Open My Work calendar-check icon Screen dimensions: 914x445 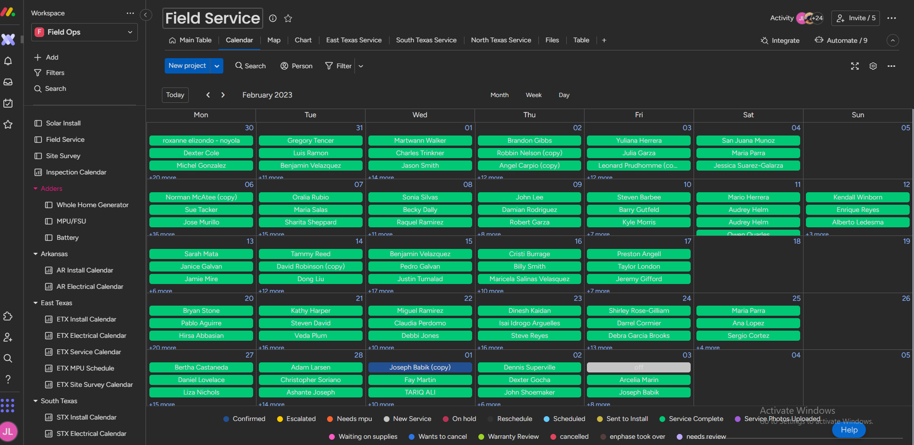(x=8, y=103)
